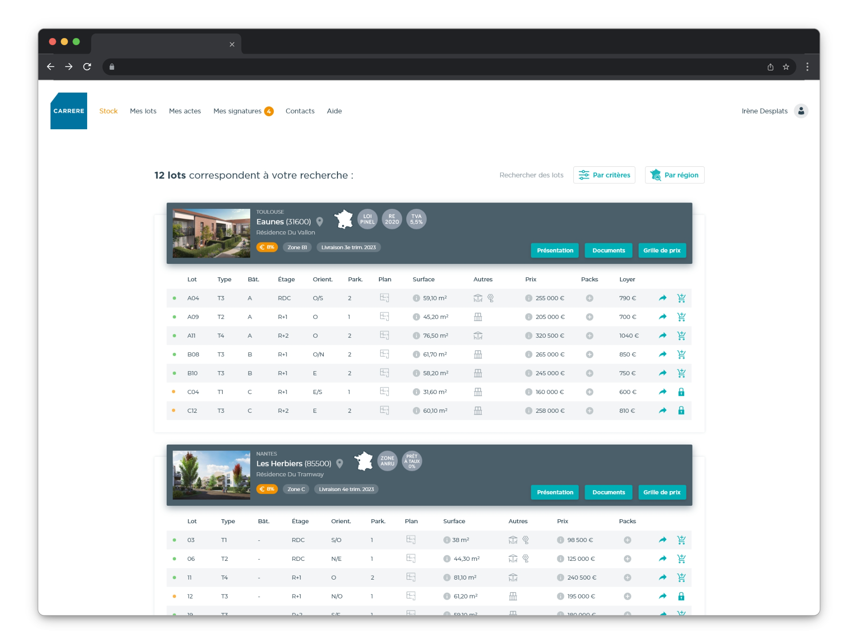Open Mes actes in the navigation
The width and height of the screenshot is (858, 644).
pos(185,111)
